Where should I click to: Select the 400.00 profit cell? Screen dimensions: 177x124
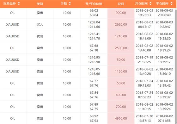click(121, 95)
